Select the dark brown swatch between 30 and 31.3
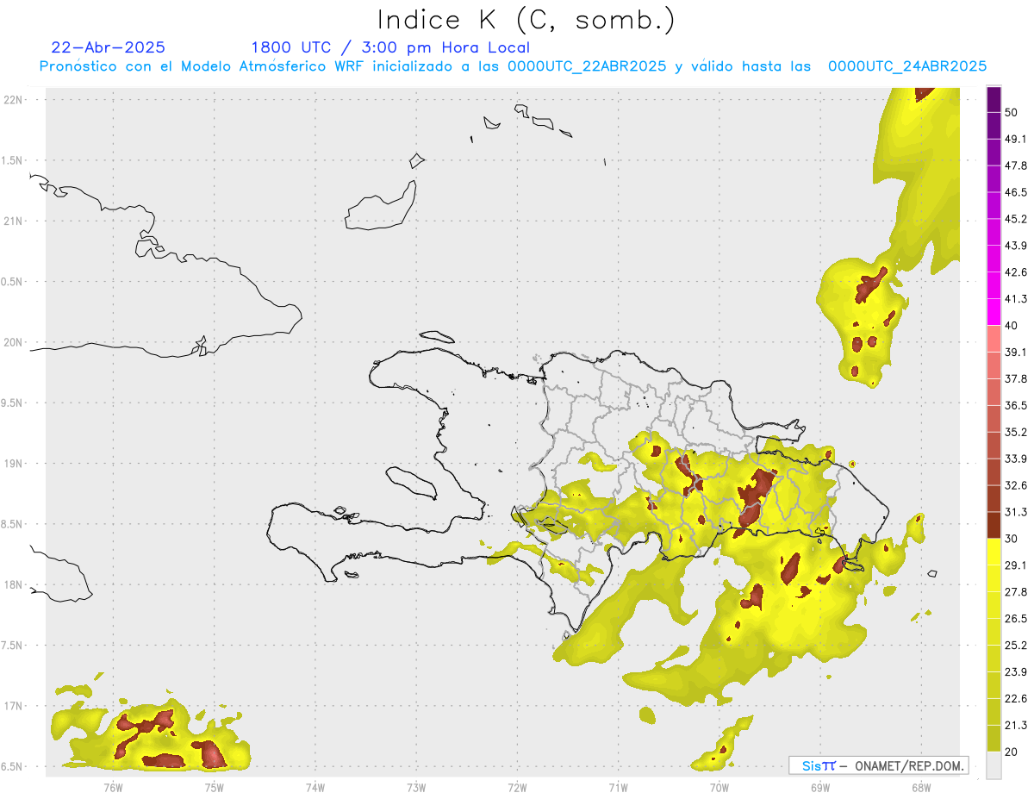The image size is (1034, 799). (994, 525)
